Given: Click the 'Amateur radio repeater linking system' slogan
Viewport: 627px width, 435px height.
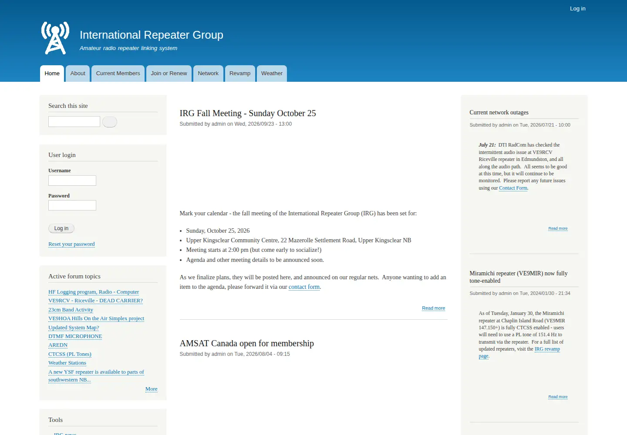Looking at the screenshot, I should [128, 48].
